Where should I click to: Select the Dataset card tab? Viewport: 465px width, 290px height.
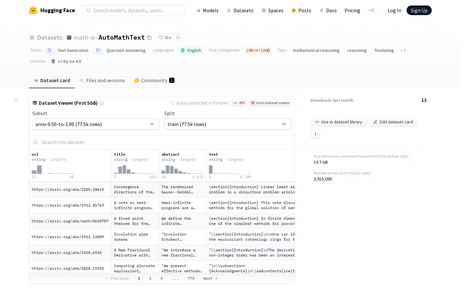tap(52, 80)
